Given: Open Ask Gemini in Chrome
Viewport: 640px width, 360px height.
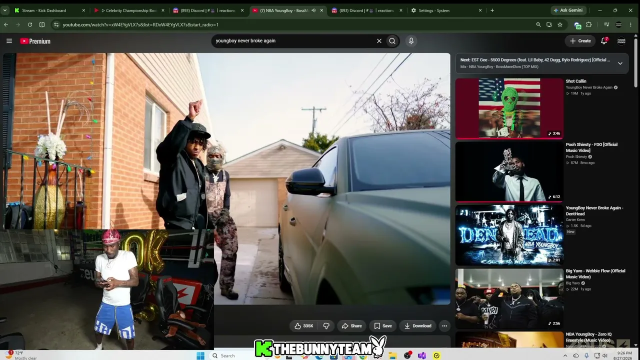Looking at the screenshot, I should (x=568, y=10).
